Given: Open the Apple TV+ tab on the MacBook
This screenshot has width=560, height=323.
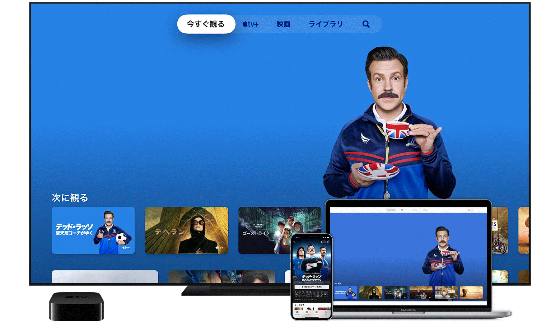Looking at the screenshot, I should point(403,210).
